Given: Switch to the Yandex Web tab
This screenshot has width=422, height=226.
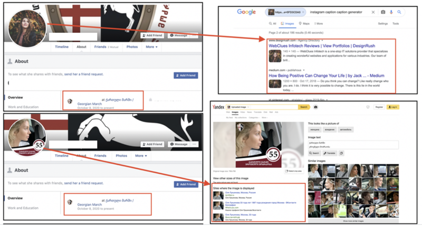Looking at the screenshot, I should click(x=228, y=112).
